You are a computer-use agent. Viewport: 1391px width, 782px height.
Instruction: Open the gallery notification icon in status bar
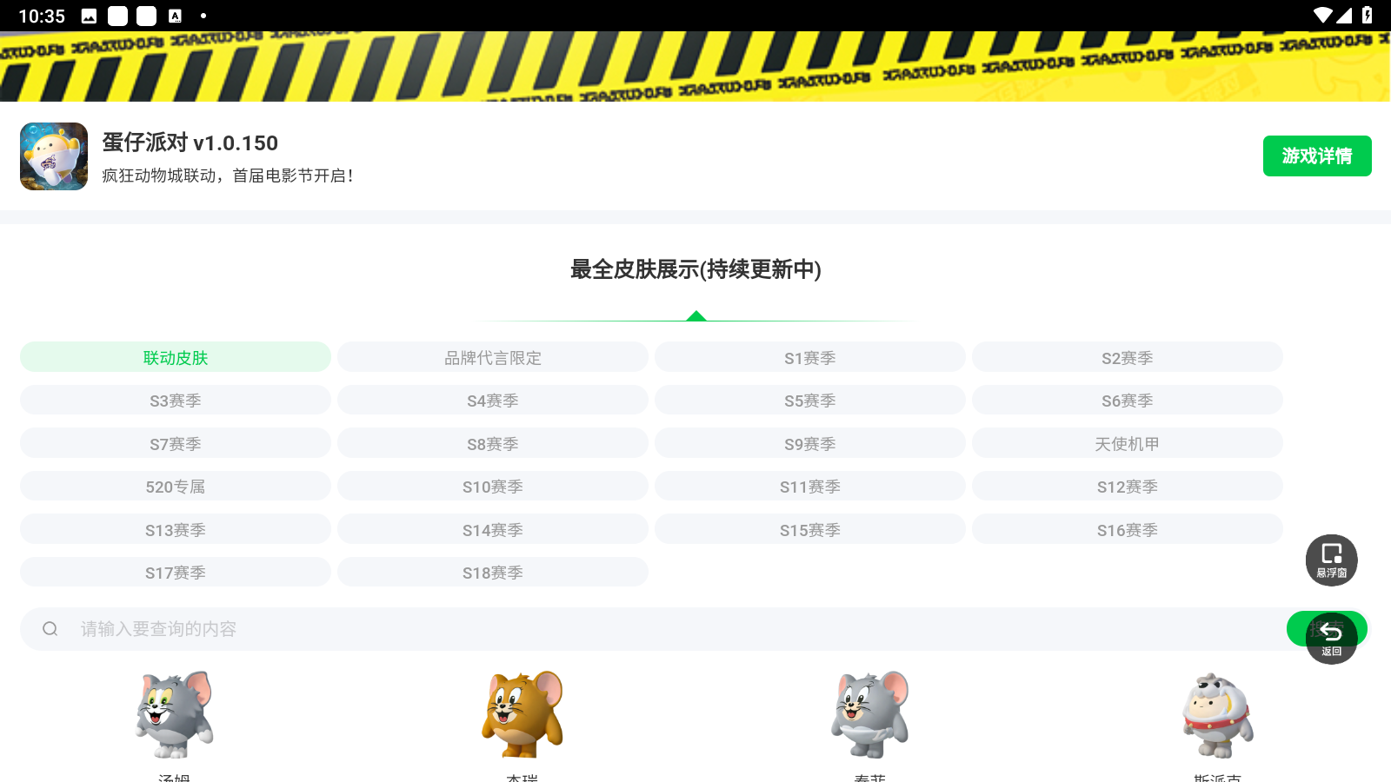[89, 16]
